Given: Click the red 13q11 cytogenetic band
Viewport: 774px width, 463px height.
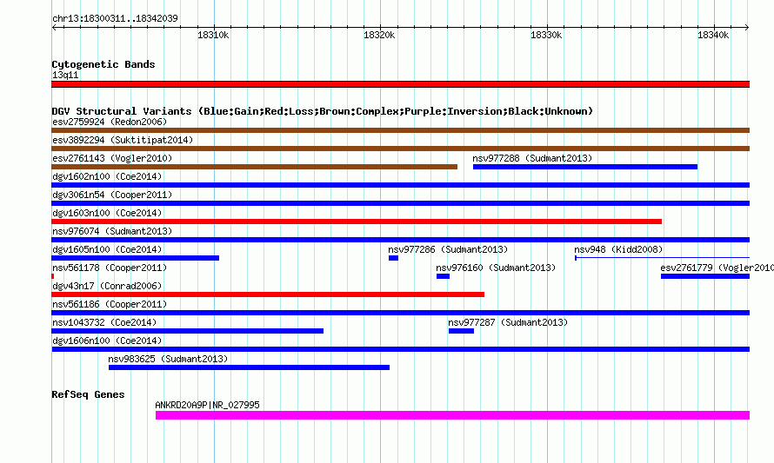Looking at the screenshot, I should click(400, 84).
